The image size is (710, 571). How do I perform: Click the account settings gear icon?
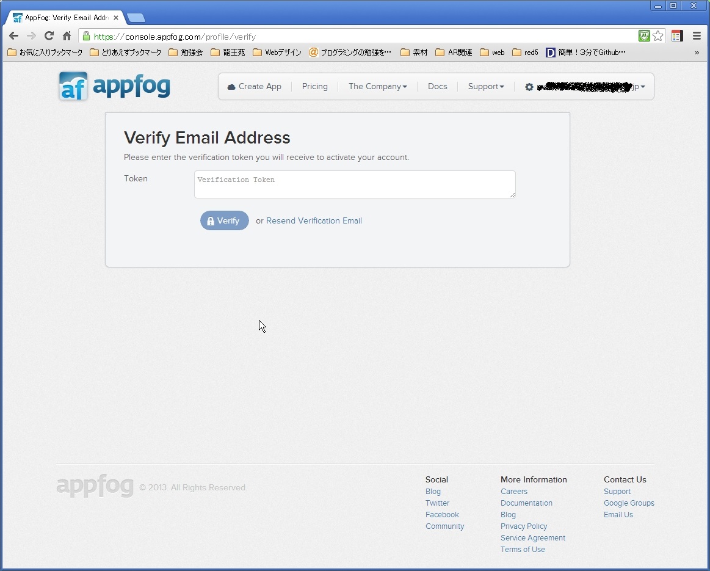tap(529, 87)
